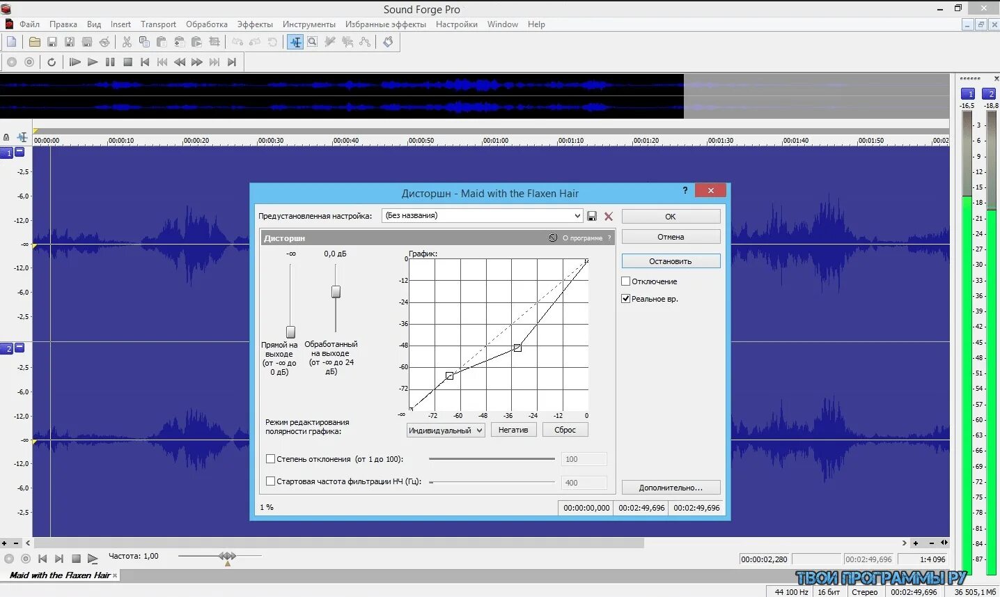1000x597 pixels.
Task: Click the Paste clipboard icon
Action: tap(162, 42)
